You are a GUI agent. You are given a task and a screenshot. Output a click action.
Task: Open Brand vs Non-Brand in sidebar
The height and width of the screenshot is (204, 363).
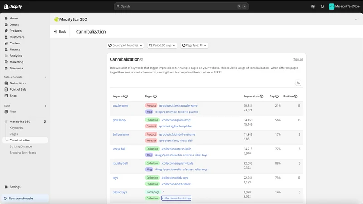click(x=23, y=153)
